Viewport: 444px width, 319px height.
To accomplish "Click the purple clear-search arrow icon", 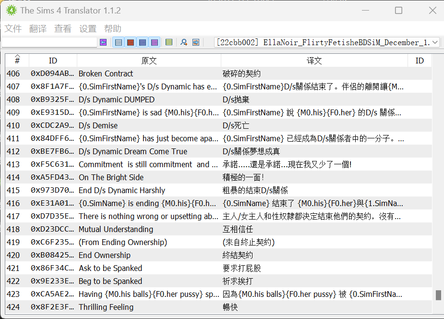I will tap(103, 42).
